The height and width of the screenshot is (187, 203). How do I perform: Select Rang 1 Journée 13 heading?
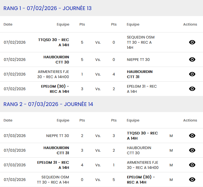48,8
